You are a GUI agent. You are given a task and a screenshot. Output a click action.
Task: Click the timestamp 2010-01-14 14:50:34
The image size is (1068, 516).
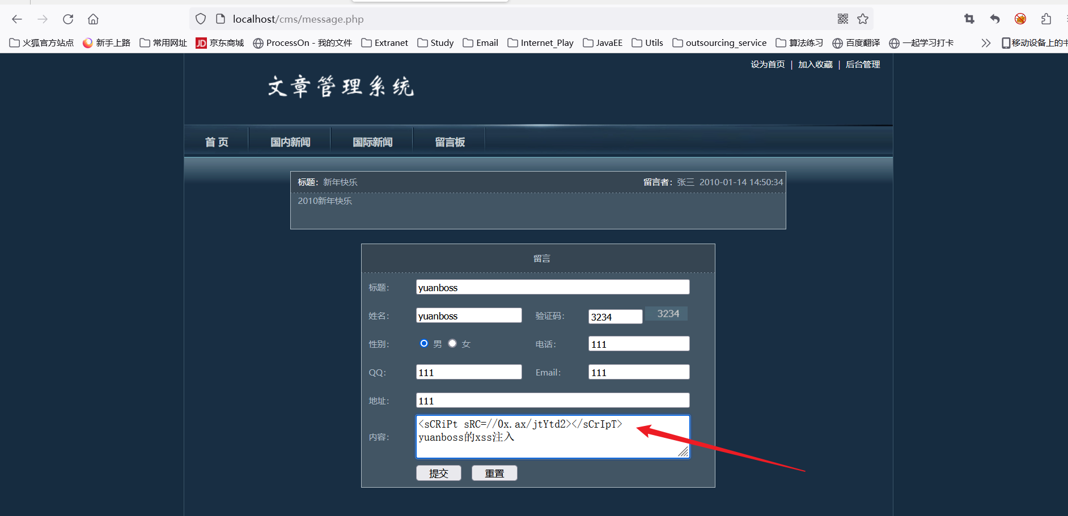pos(741,182)
